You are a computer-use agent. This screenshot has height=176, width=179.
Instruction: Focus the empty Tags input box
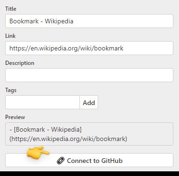(43, 102)
